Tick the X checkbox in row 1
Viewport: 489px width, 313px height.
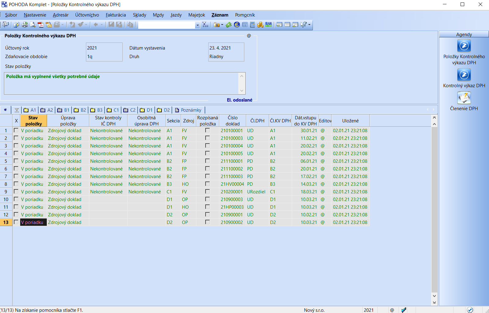pyautogui.click(x=16, y=130)
